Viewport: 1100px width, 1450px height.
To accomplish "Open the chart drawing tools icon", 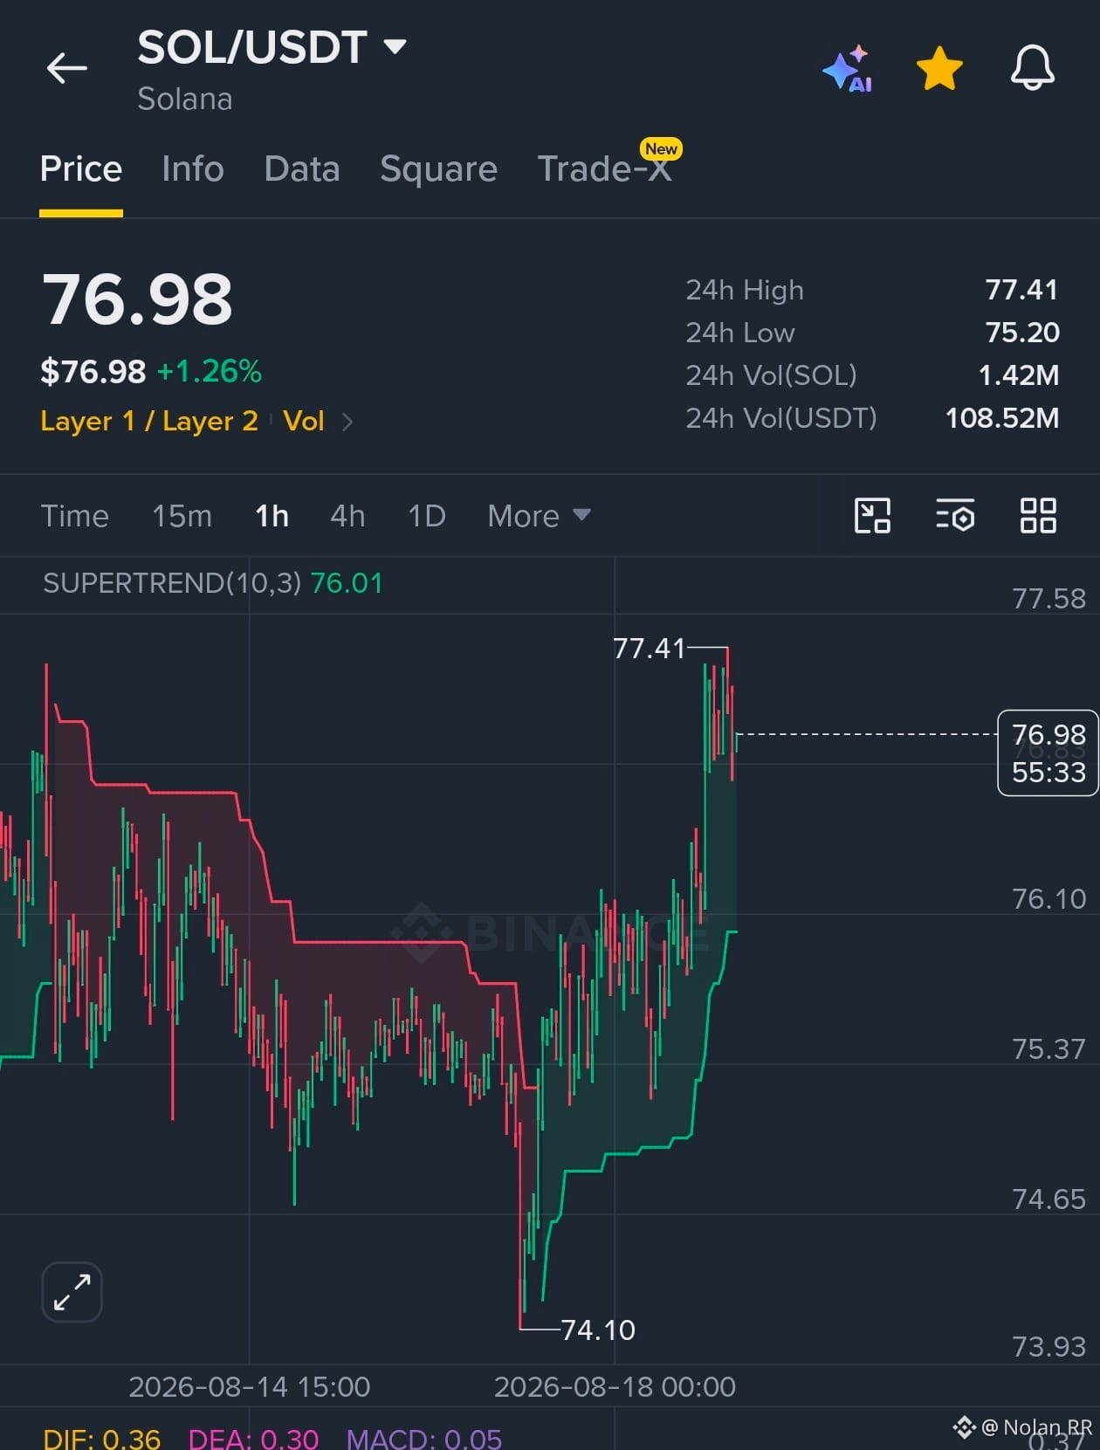I will point(872,515).
